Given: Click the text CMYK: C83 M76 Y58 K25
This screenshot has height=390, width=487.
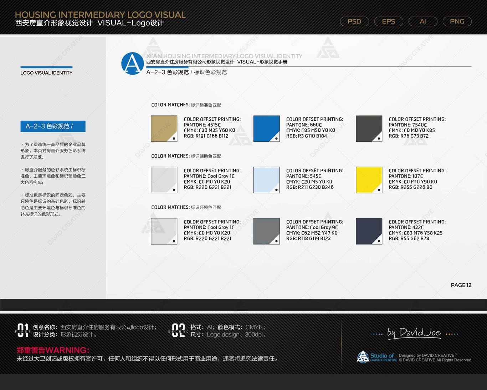Looking at the screenshot, I should pyautogui.click(x=416, y=233).
